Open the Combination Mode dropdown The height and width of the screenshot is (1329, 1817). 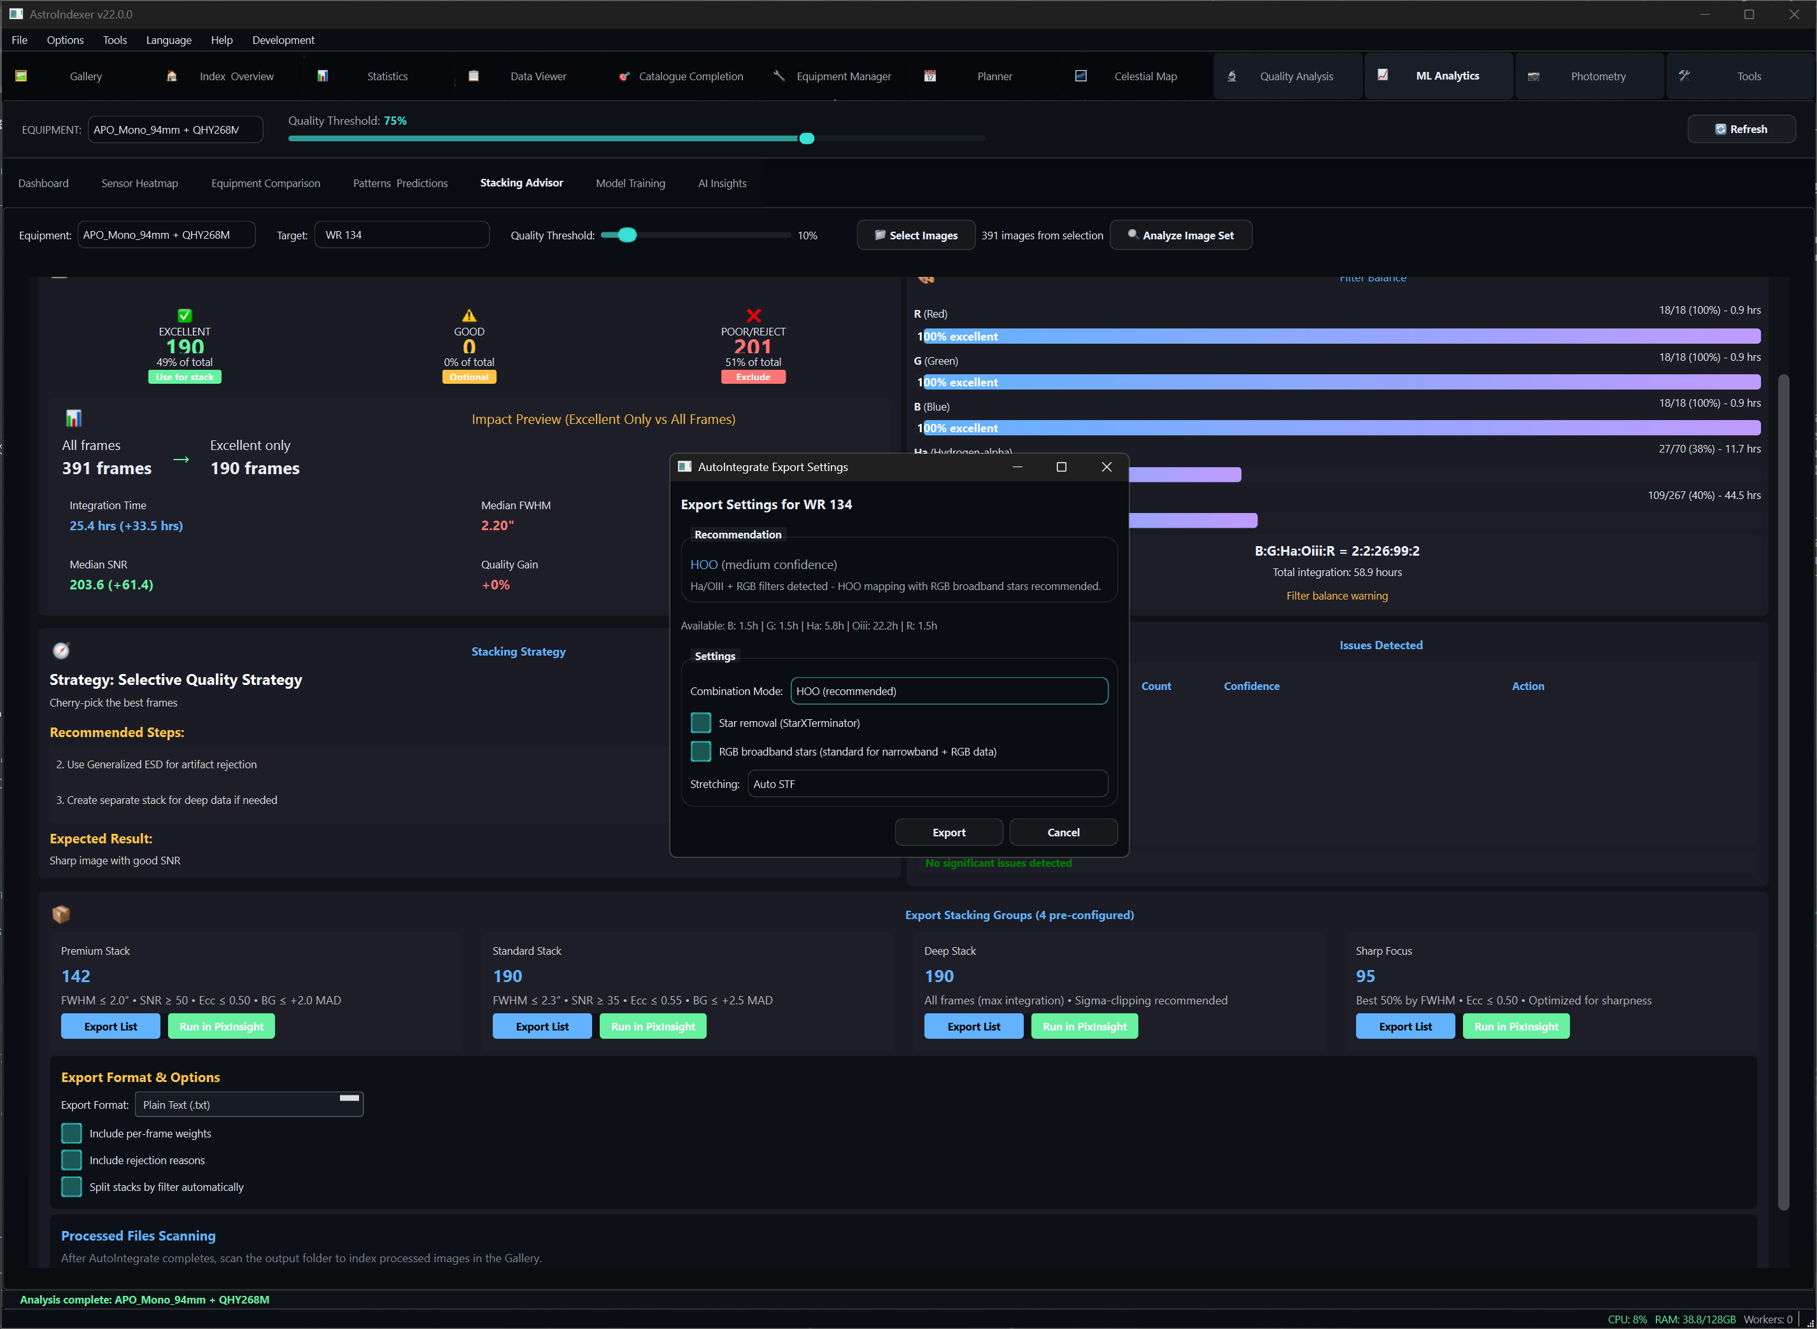click(949, 690)
